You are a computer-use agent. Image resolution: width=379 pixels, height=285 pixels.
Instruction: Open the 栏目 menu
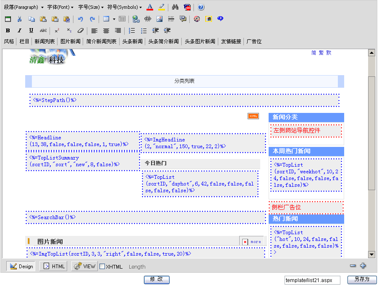point(24,42)
